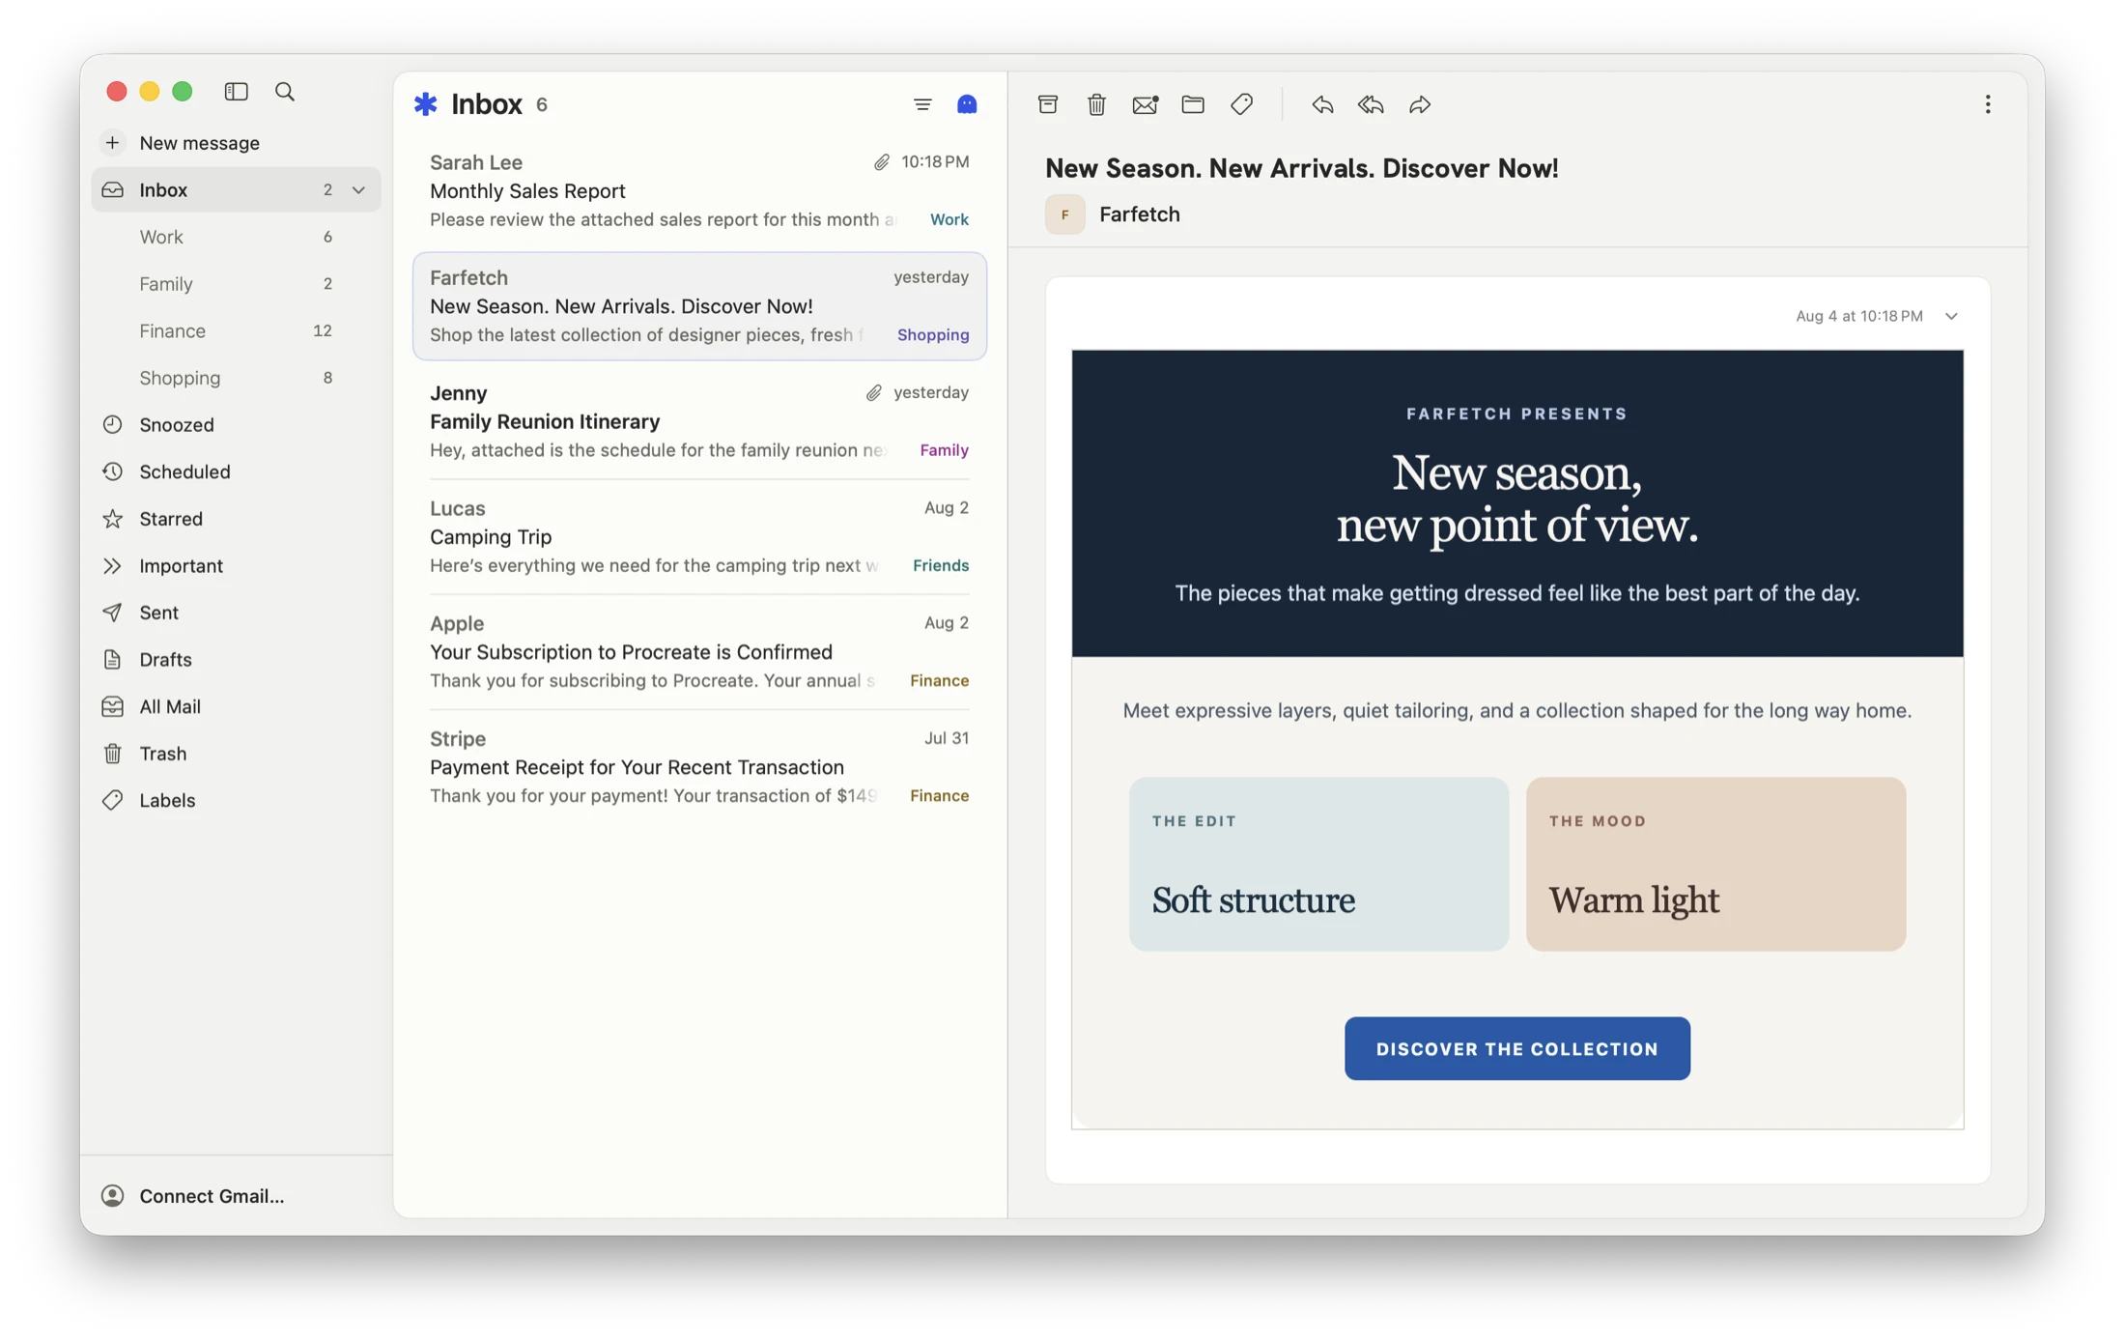The width and height of the screenshot is (2125, 1341).
Task: Go to Scheduled messages
Action: [236, 471]
